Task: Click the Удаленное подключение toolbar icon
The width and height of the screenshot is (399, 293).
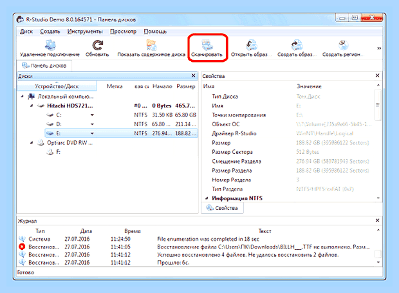Action: [x=50, y=45]
